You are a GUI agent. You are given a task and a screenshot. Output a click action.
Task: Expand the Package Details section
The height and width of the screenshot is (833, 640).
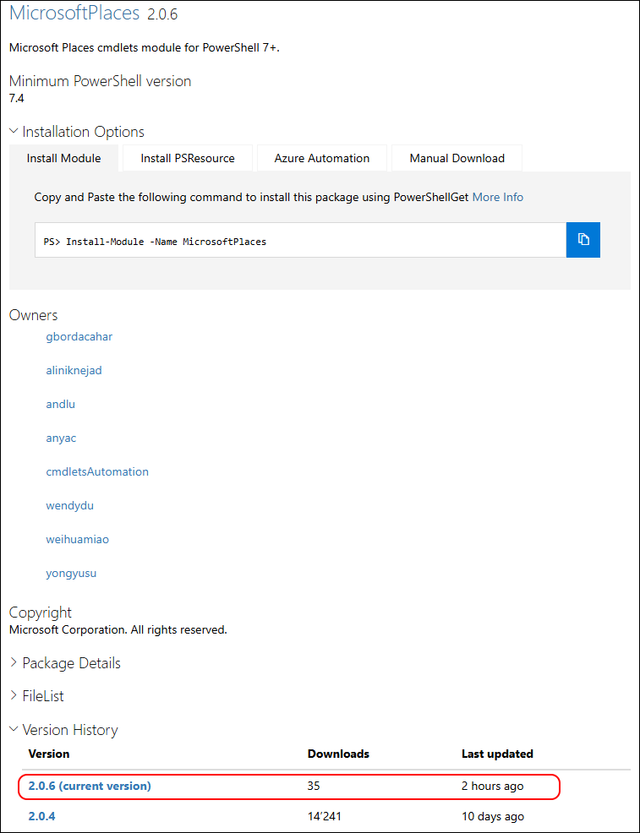(x=65, y=663)
